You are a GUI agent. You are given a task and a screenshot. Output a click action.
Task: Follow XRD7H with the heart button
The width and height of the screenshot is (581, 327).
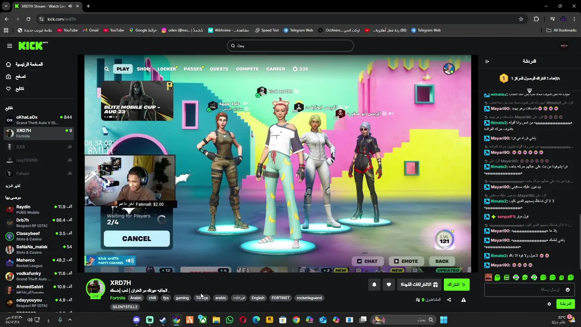click(x=389, y=285)
